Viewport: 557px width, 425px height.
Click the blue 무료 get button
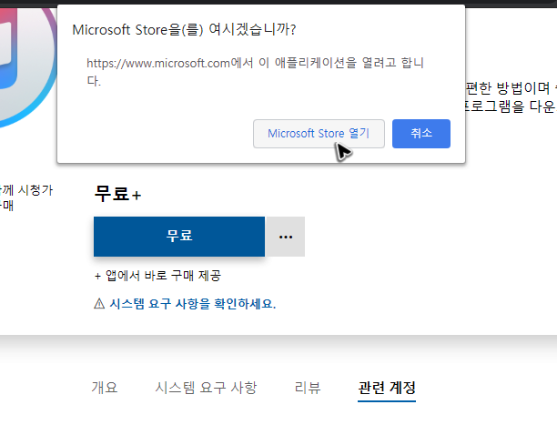[179, 237]
